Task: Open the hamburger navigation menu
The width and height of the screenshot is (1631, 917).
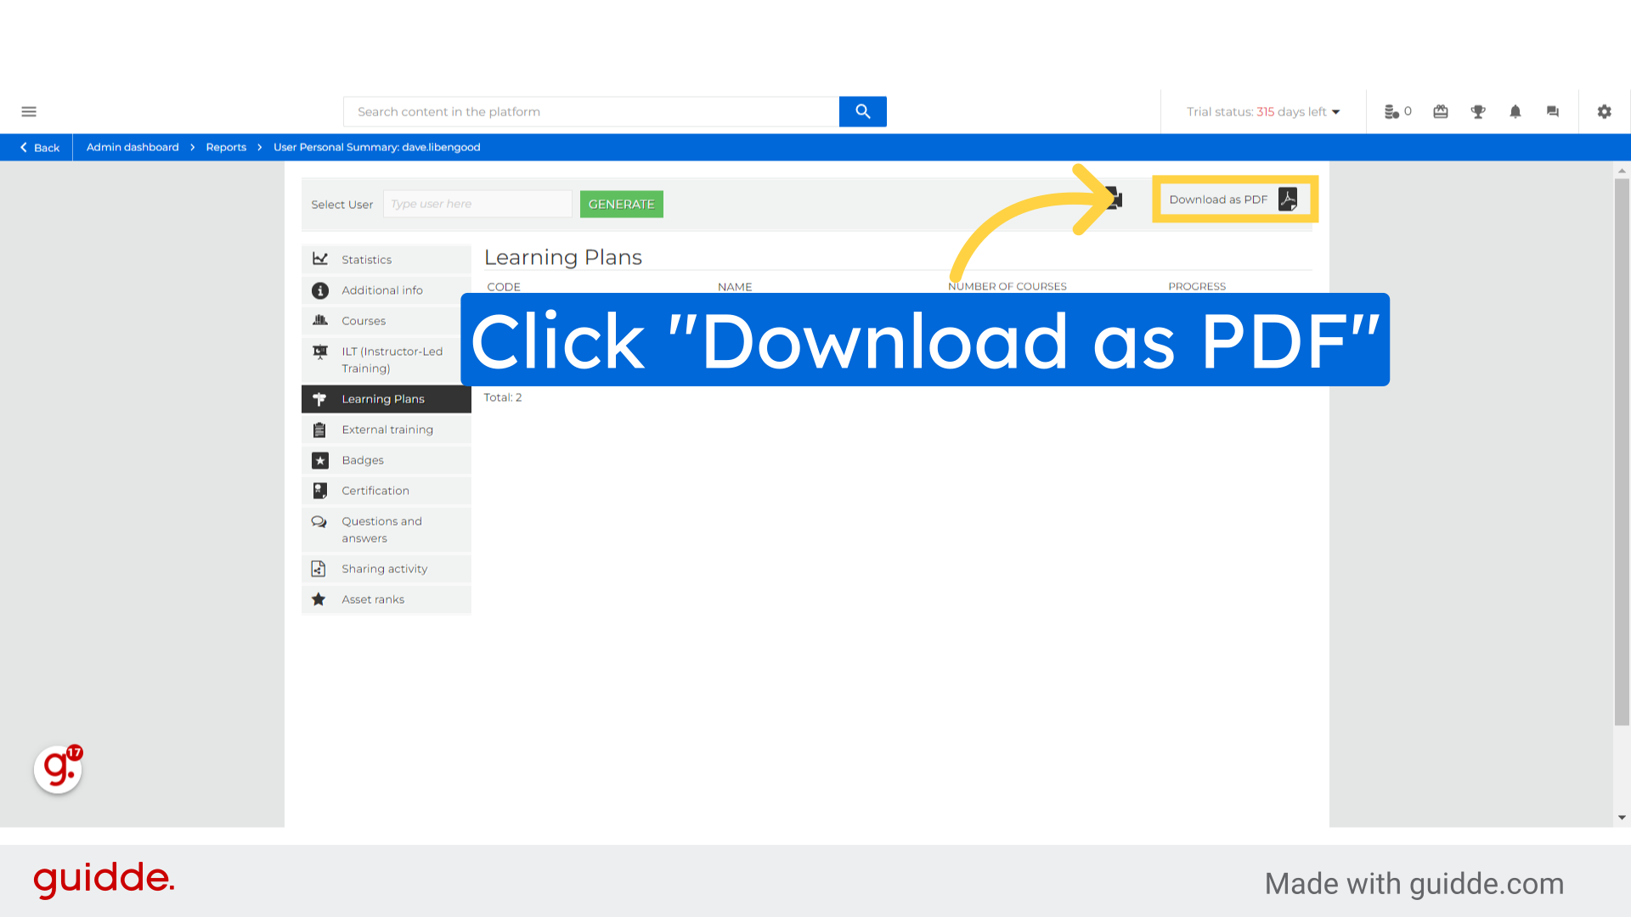Action: click(29, 111)
